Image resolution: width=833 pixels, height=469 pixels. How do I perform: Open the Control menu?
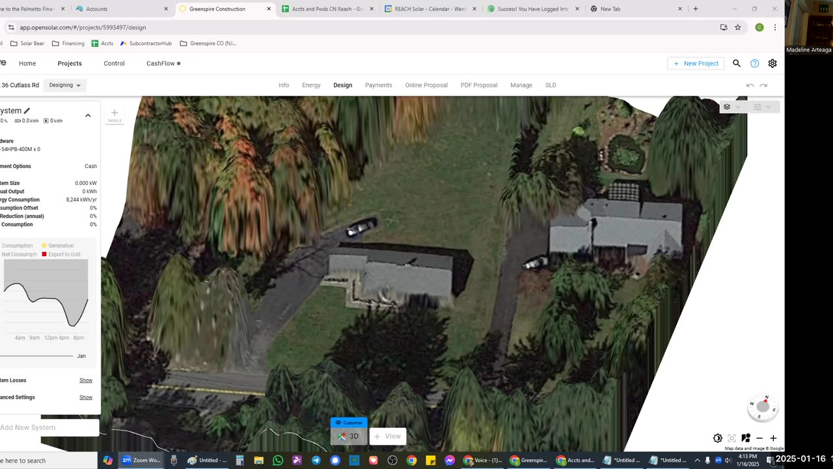coord(114,63)
